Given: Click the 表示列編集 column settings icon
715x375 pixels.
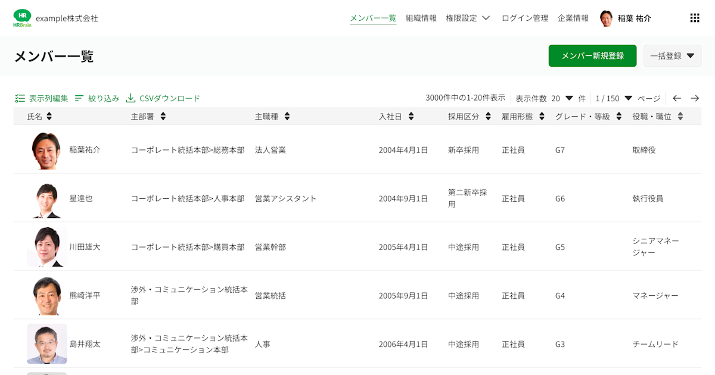Looking at the screenshot, I should (20, 98).
